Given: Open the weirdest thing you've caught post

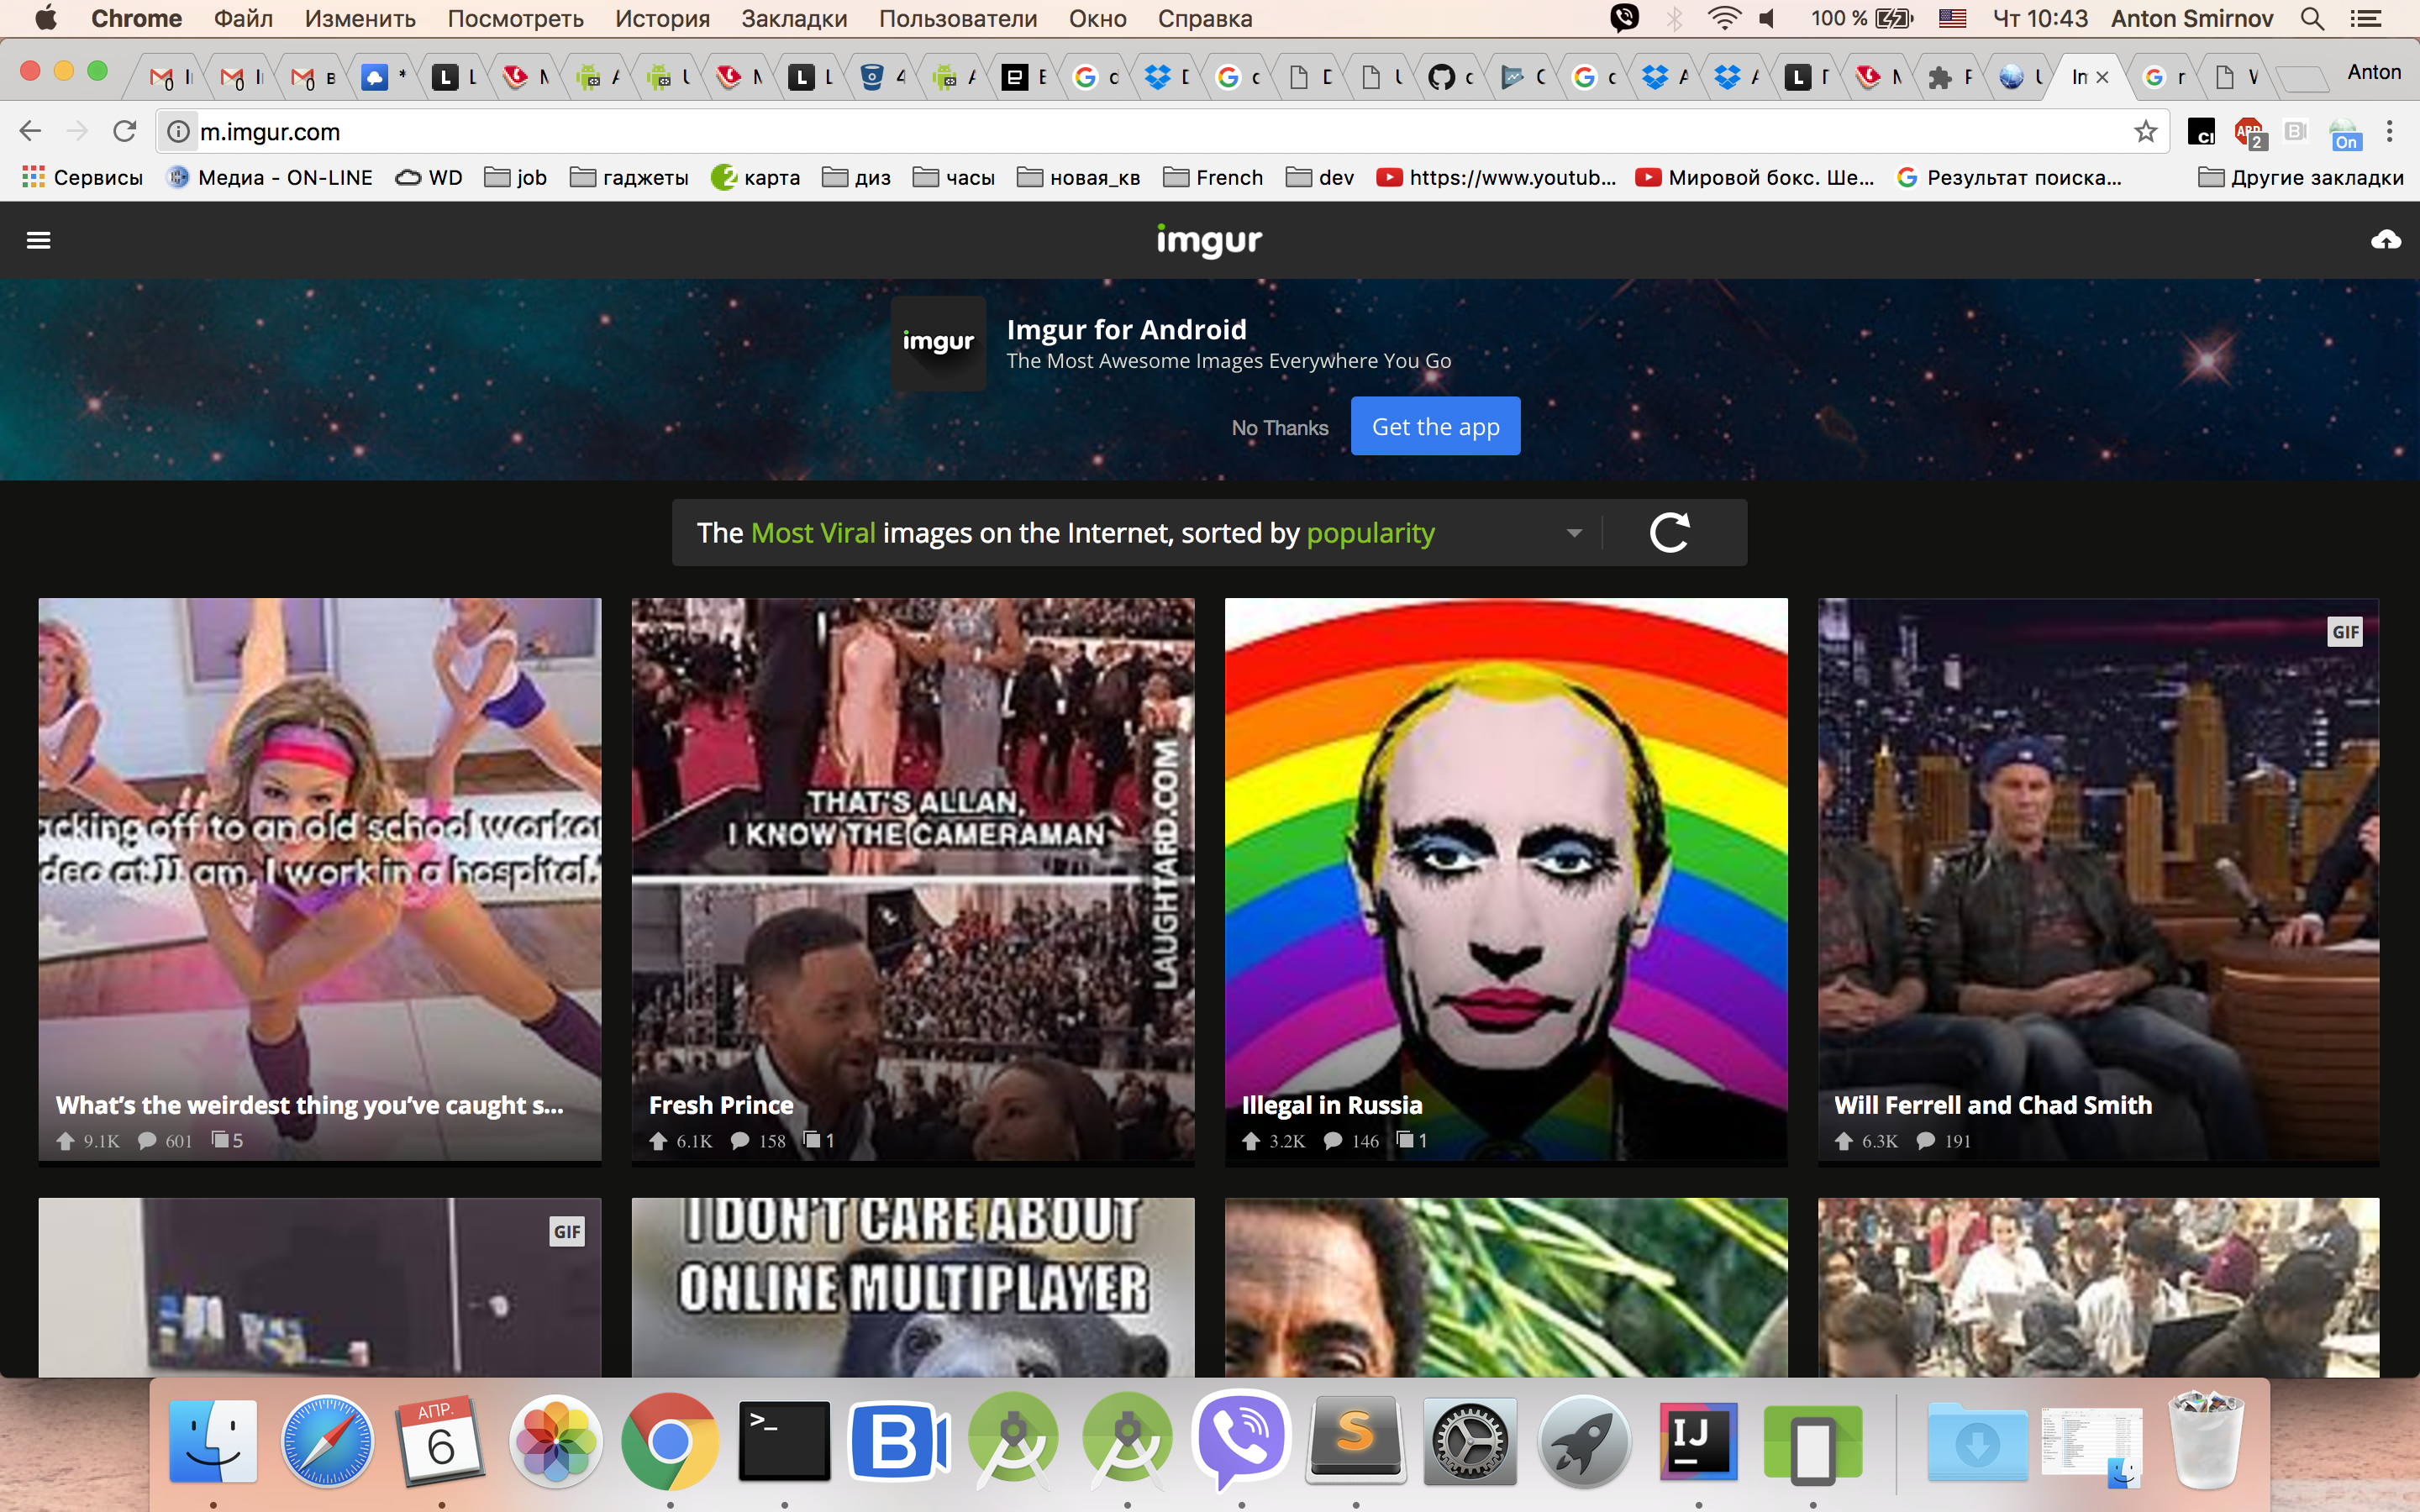Looking at the screenshot, I should (x=319, y=880).
